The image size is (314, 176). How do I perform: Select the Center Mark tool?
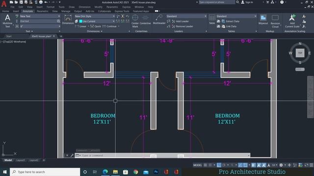pos(135,21)
